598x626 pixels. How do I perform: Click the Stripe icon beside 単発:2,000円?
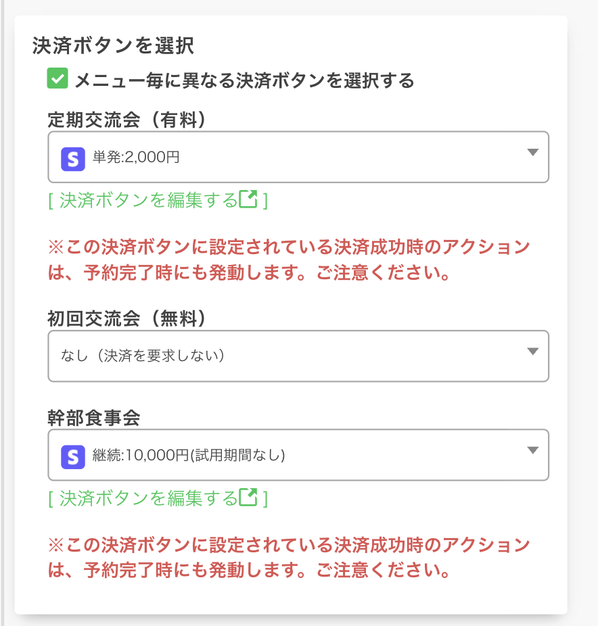pos(72,158)
